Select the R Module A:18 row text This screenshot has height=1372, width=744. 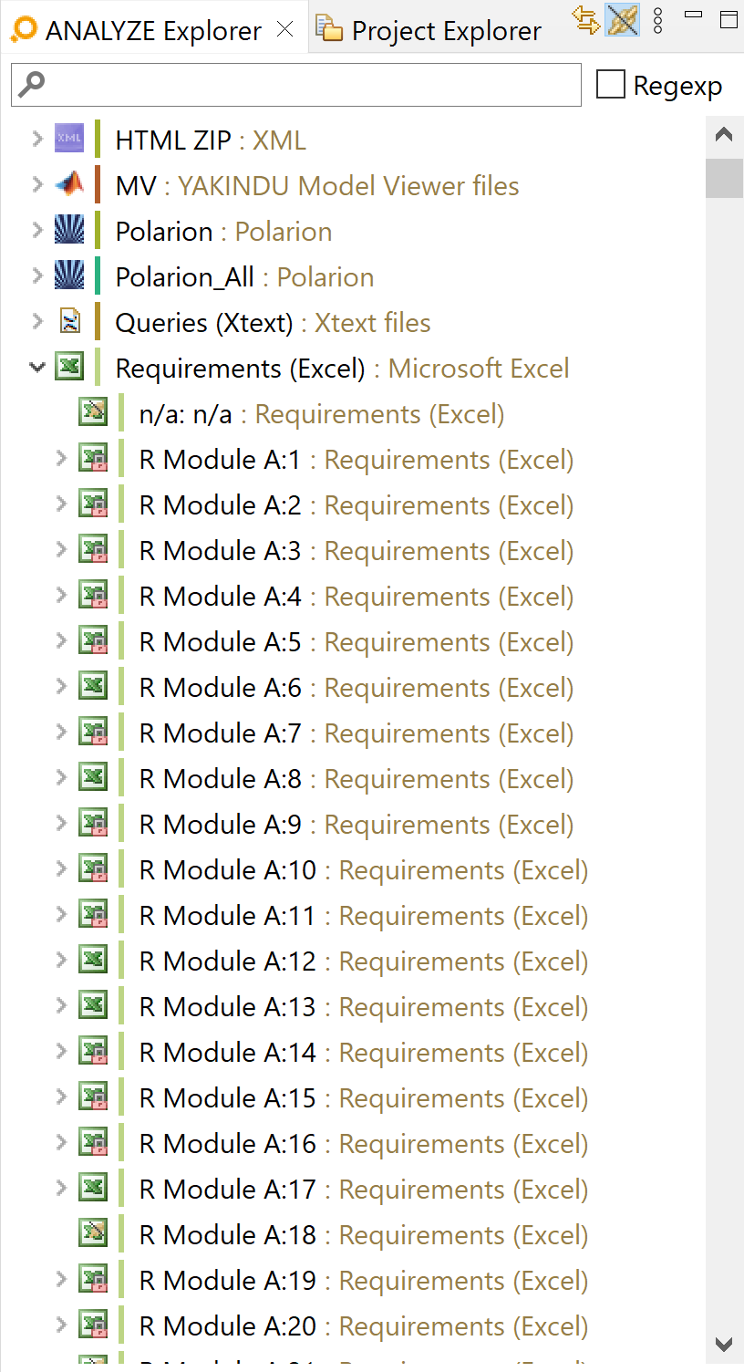click(364, 1235)
